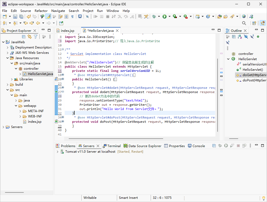Switch to the index.jsp editor tab

coord(67,30)
